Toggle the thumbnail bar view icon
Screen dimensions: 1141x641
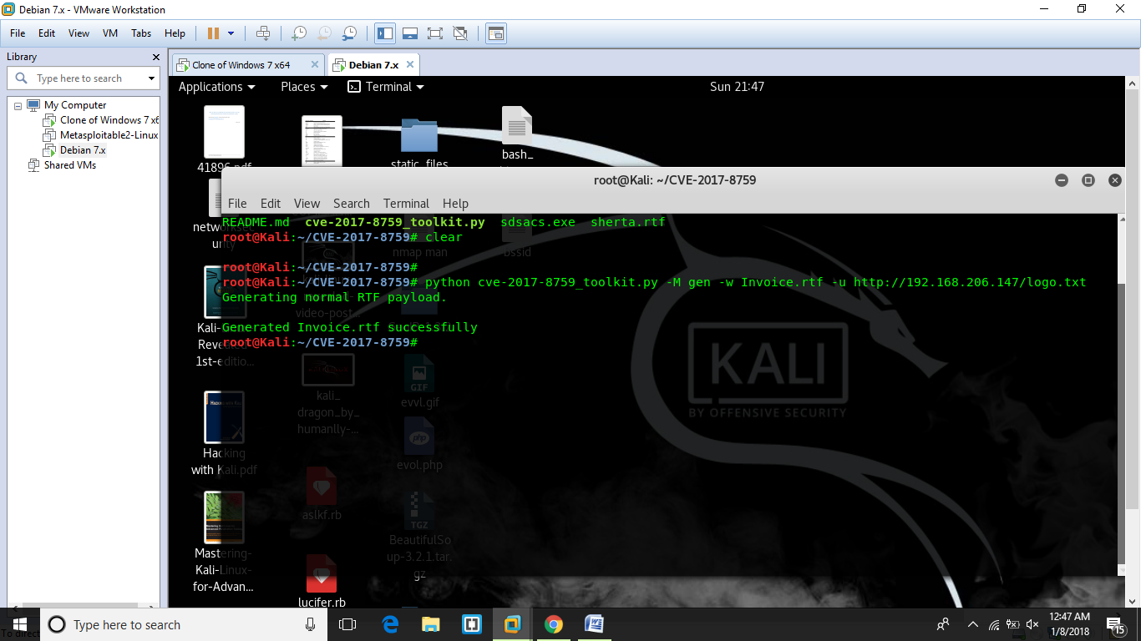[410, 33]
